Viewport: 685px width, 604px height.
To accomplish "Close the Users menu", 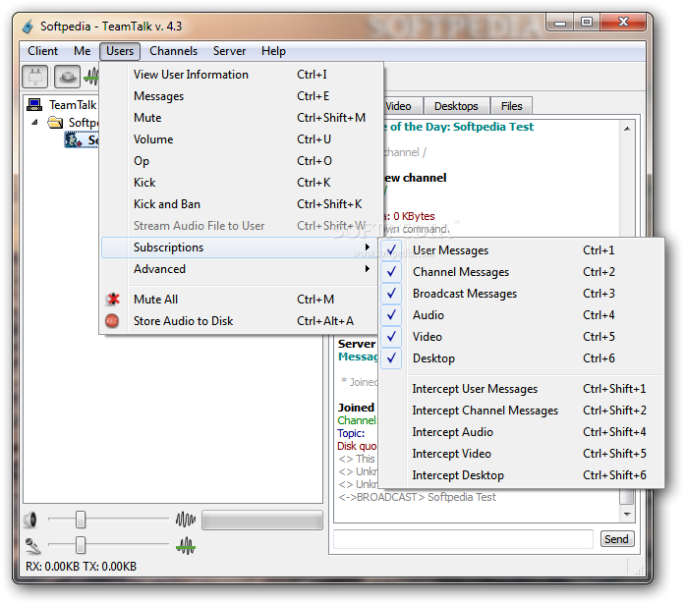I will (x=120, y=51).
